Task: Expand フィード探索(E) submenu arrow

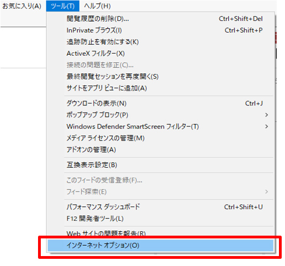Action: point(266,192)
